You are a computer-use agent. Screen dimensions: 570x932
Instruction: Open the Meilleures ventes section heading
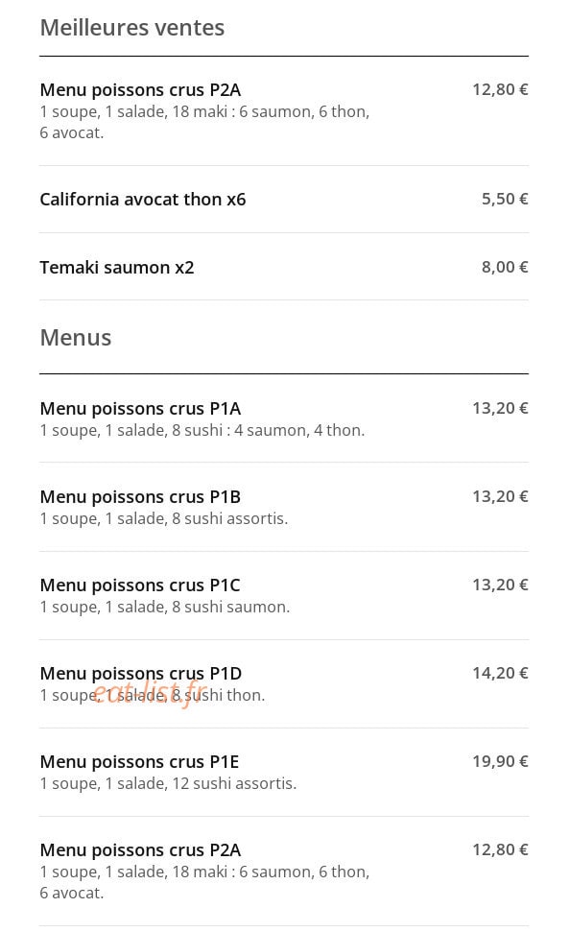click(x=132, y=28)
